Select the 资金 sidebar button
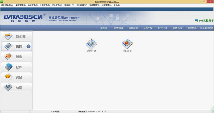This screenshot has width=214, height=113. tap(17, 77)
